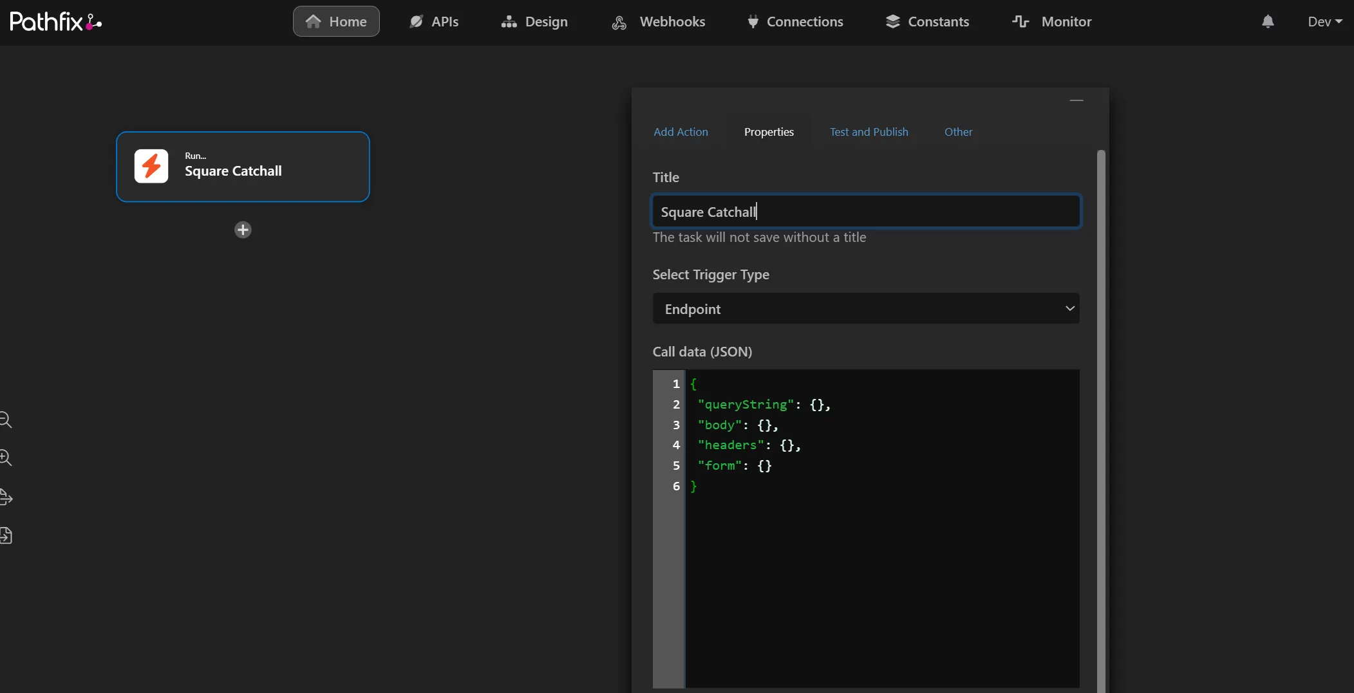Open the Constants section
Image resolution: width=1354 pixels, height=693 pixels.
coord(927,21)
